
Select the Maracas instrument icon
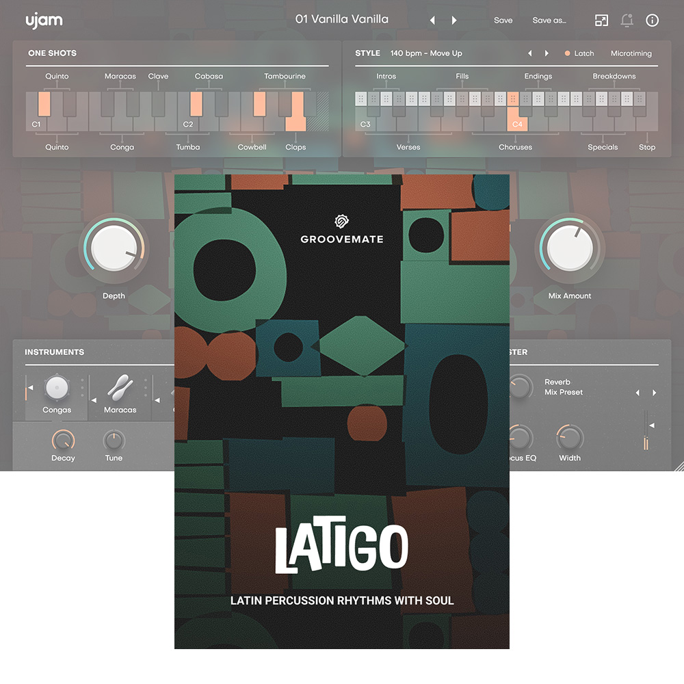pos(120,386)
